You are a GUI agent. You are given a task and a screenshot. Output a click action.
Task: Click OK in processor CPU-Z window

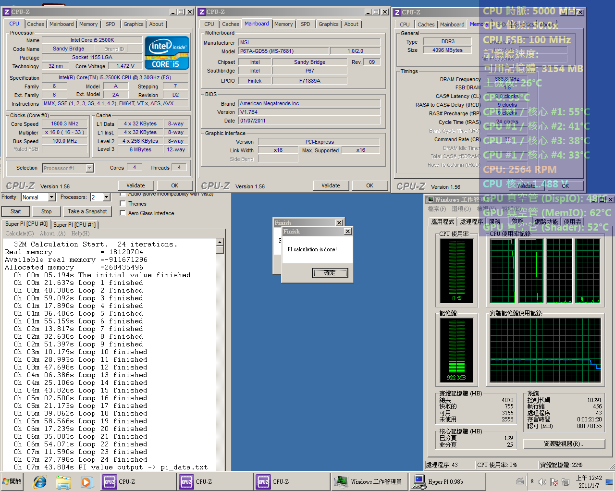click(x=175, y=185)
